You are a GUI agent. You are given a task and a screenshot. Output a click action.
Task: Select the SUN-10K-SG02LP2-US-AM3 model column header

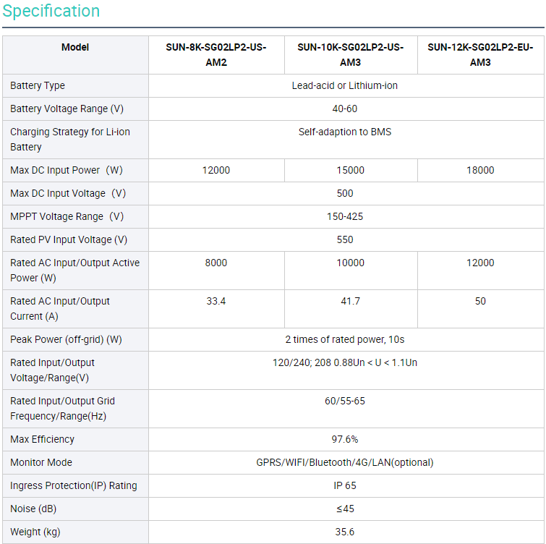350,55
